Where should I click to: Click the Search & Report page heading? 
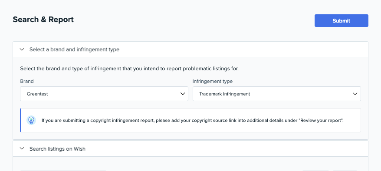pos(43,20)
